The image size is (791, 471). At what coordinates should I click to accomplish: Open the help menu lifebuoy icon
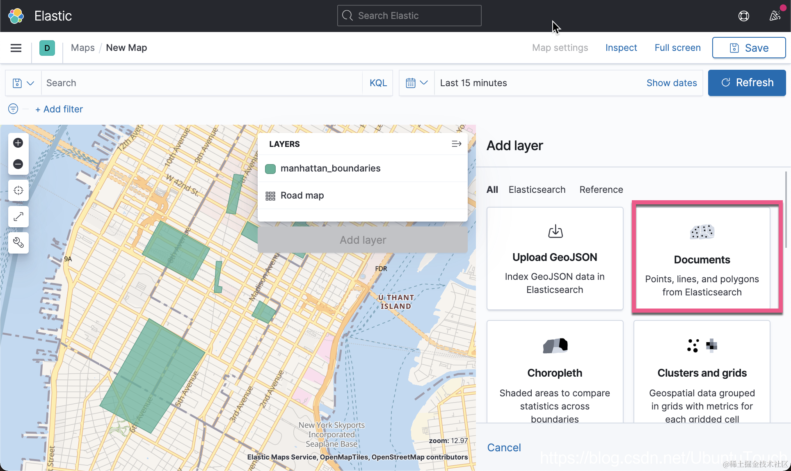(x=743, y=16)
